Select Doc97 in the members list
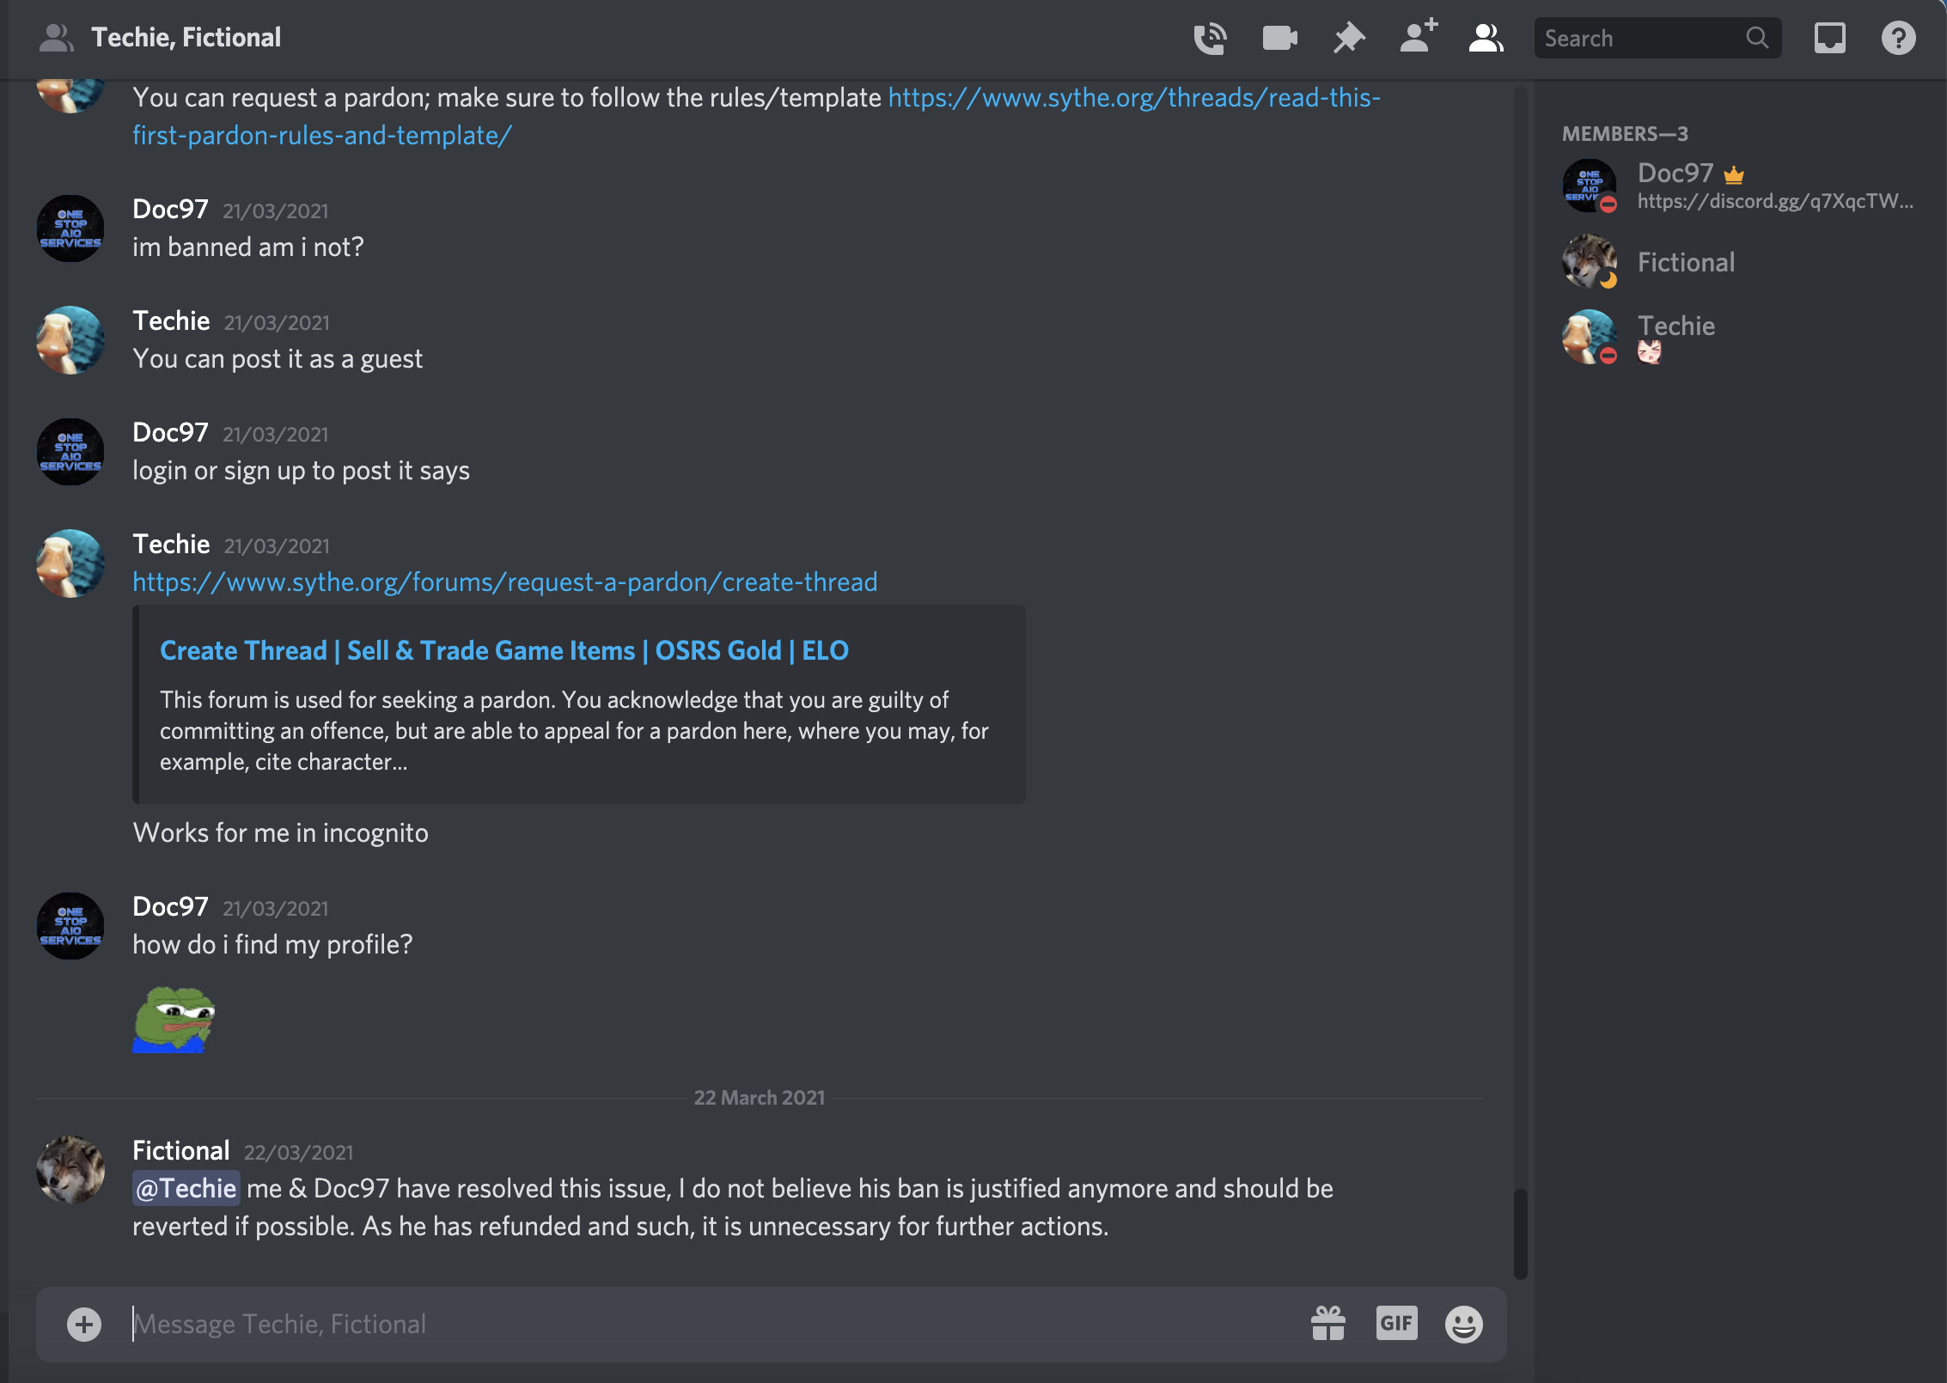This screenshot has height=1383, width=1947. 1675,174
